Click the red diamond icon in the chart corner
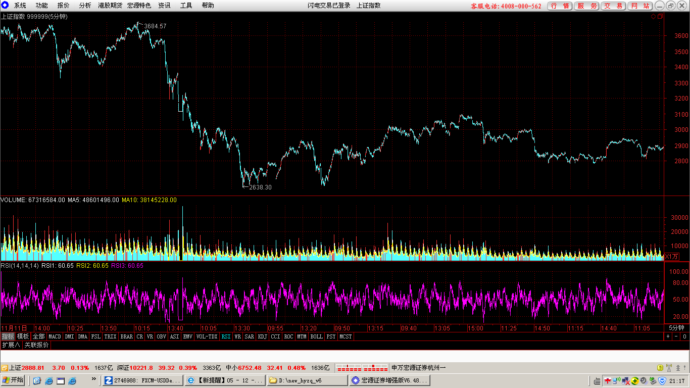 click(653, 16)
